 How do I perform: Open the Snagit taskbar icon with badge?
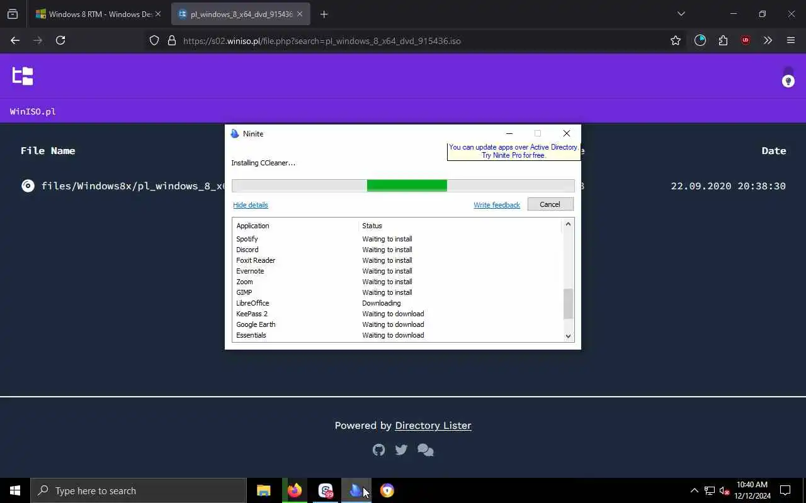(x=326, y=490)
